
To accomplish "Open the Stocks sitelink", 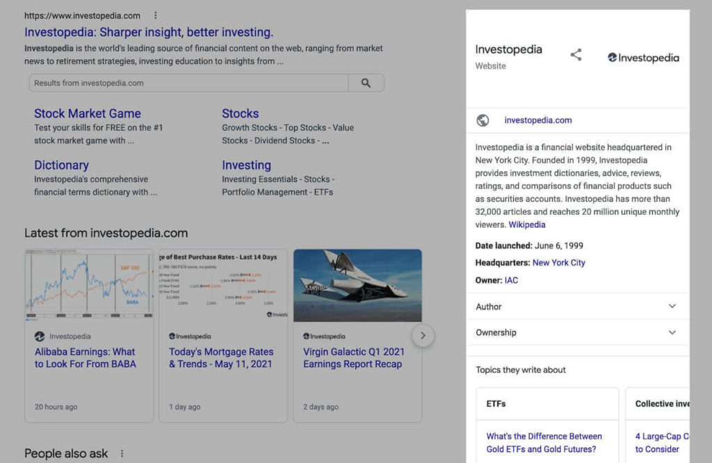I will [240, 113].
